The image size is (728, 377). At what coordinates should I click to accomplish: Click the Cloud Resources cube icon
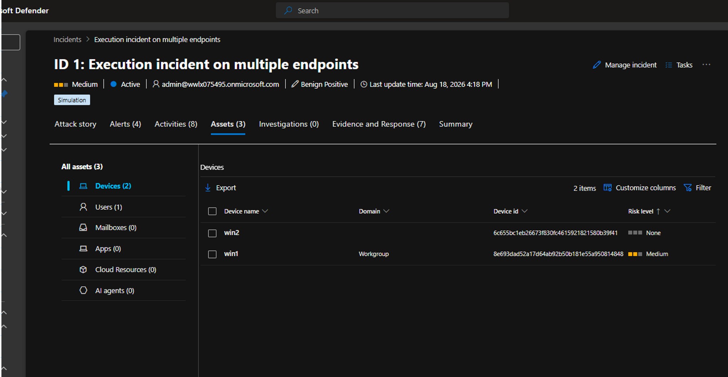83,270
